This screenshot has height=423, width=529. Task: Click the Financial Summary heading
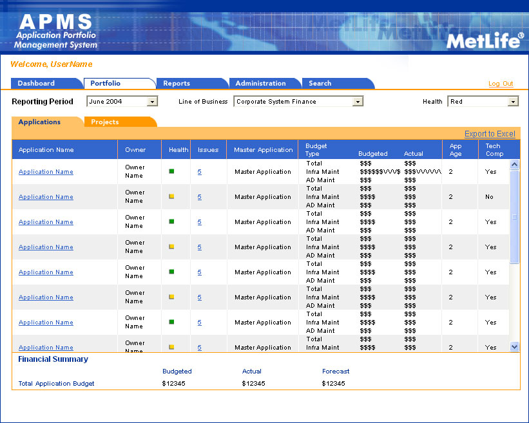[53, 359]
